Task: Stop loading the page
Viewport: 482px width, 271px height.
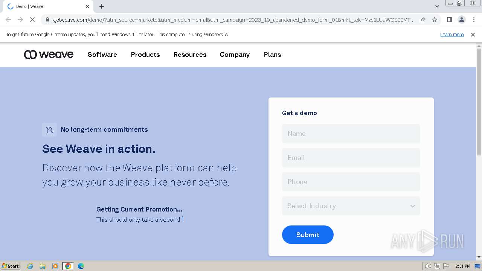Action: 32,20
